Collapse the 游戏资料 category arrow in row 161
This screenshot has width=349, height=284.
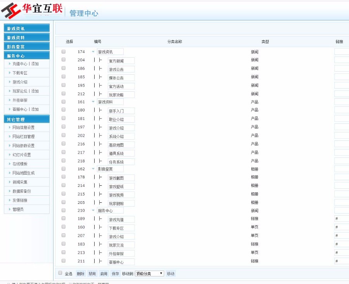click(93, 102)
